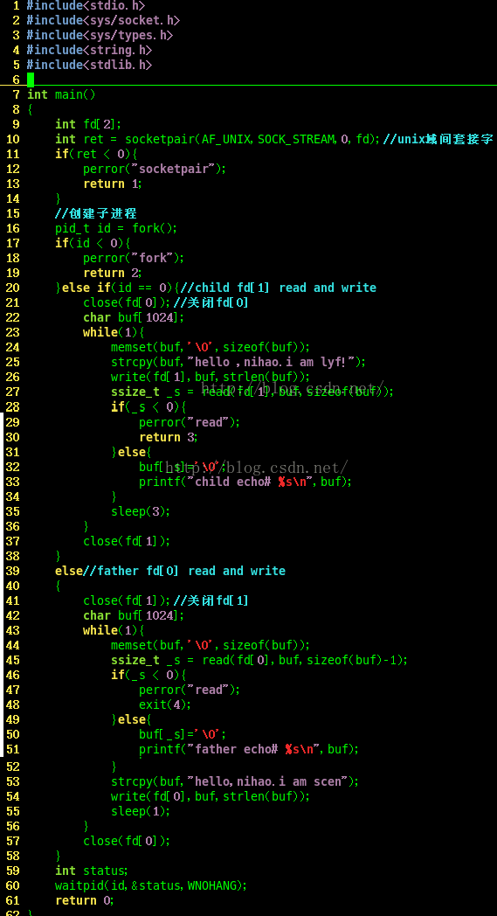Click line number 39 in the gutter

tap(13, 572)
